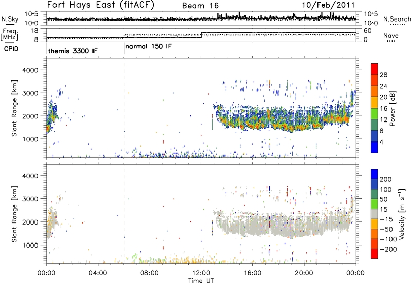Click the 'N.Search' legend label
The image size is (411, 284).
click(x=397, y=19)
